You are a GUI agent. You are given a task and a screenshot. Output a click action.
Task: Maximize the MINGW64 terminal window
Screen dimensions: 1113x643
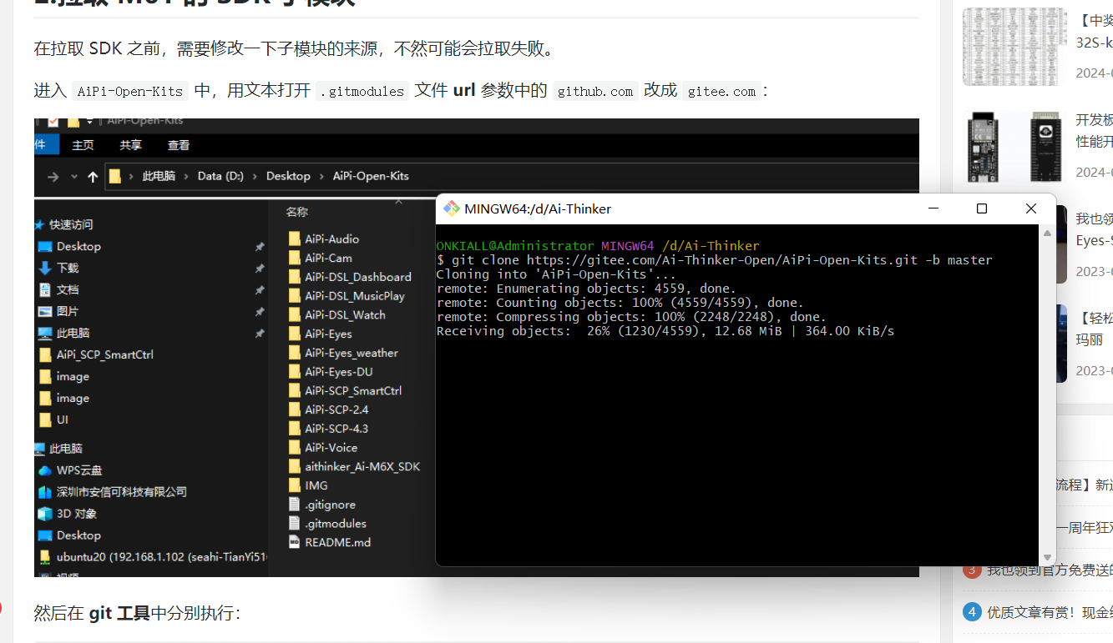[x=982, y=208]
